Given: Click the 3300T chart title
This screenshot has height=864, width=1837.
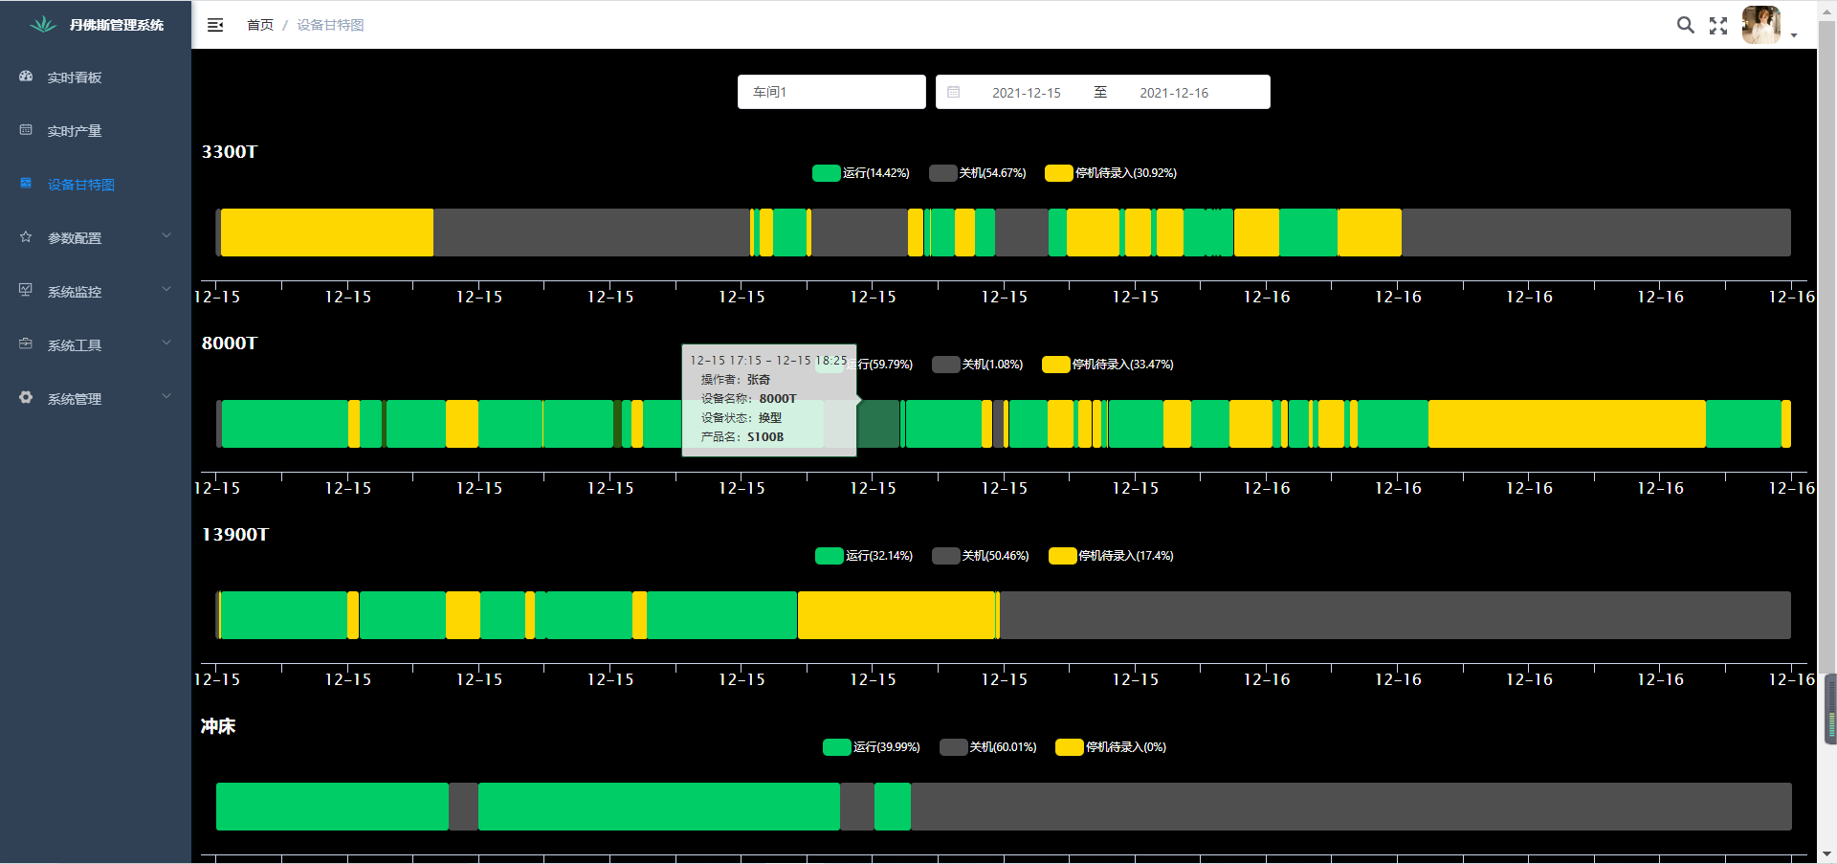Looking at the screenshot, I should 230,152.
